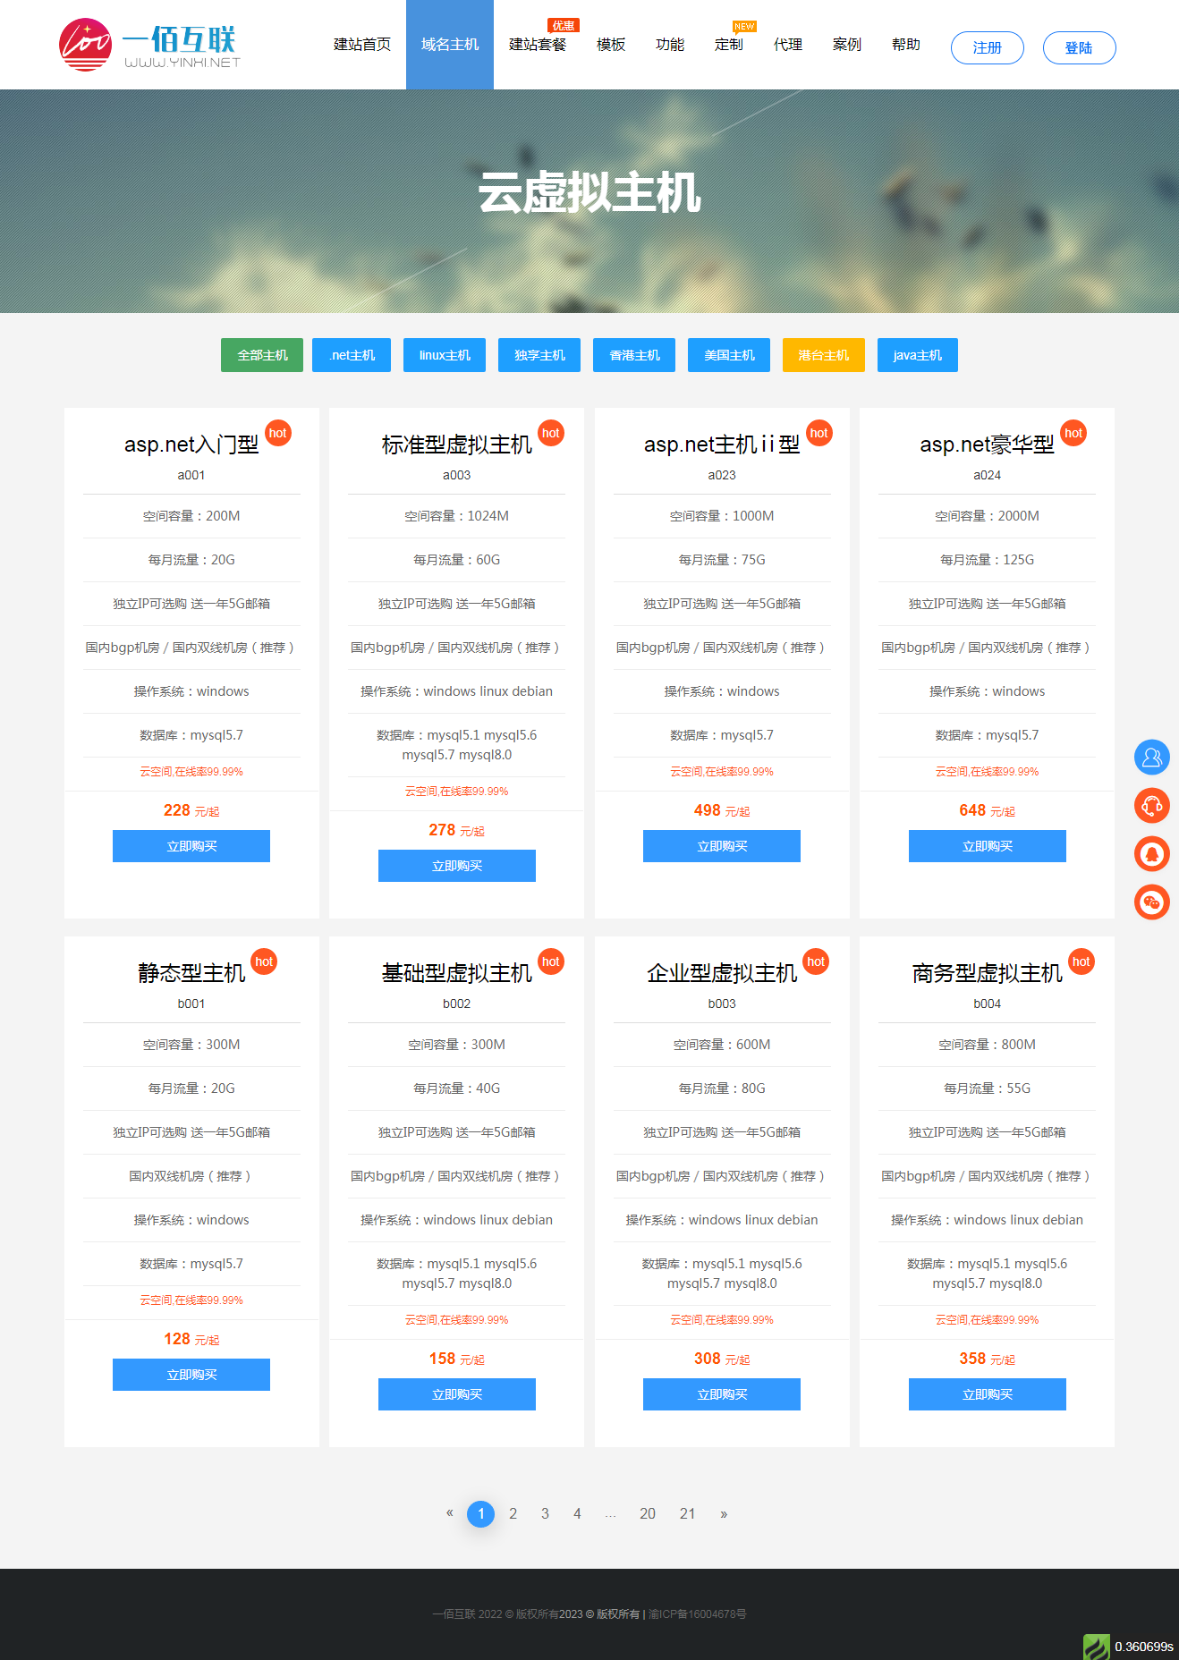Buy the b004 商务型虚拟主机 plan
The width and height of the screenshot is (1179, 1660).
pos(988,1394)
